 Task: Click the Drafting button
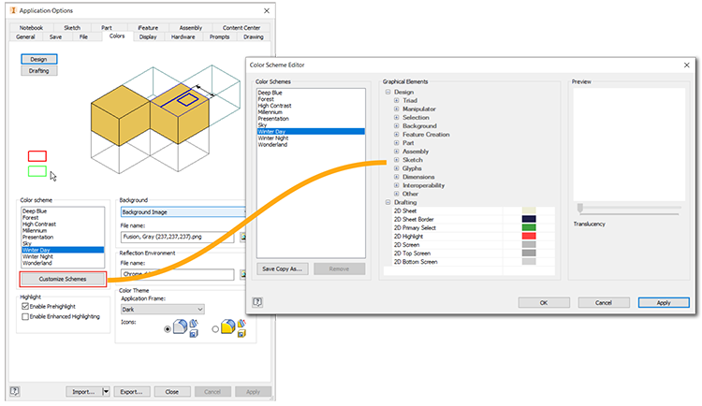pyautogui.click(x=39, y=71)
